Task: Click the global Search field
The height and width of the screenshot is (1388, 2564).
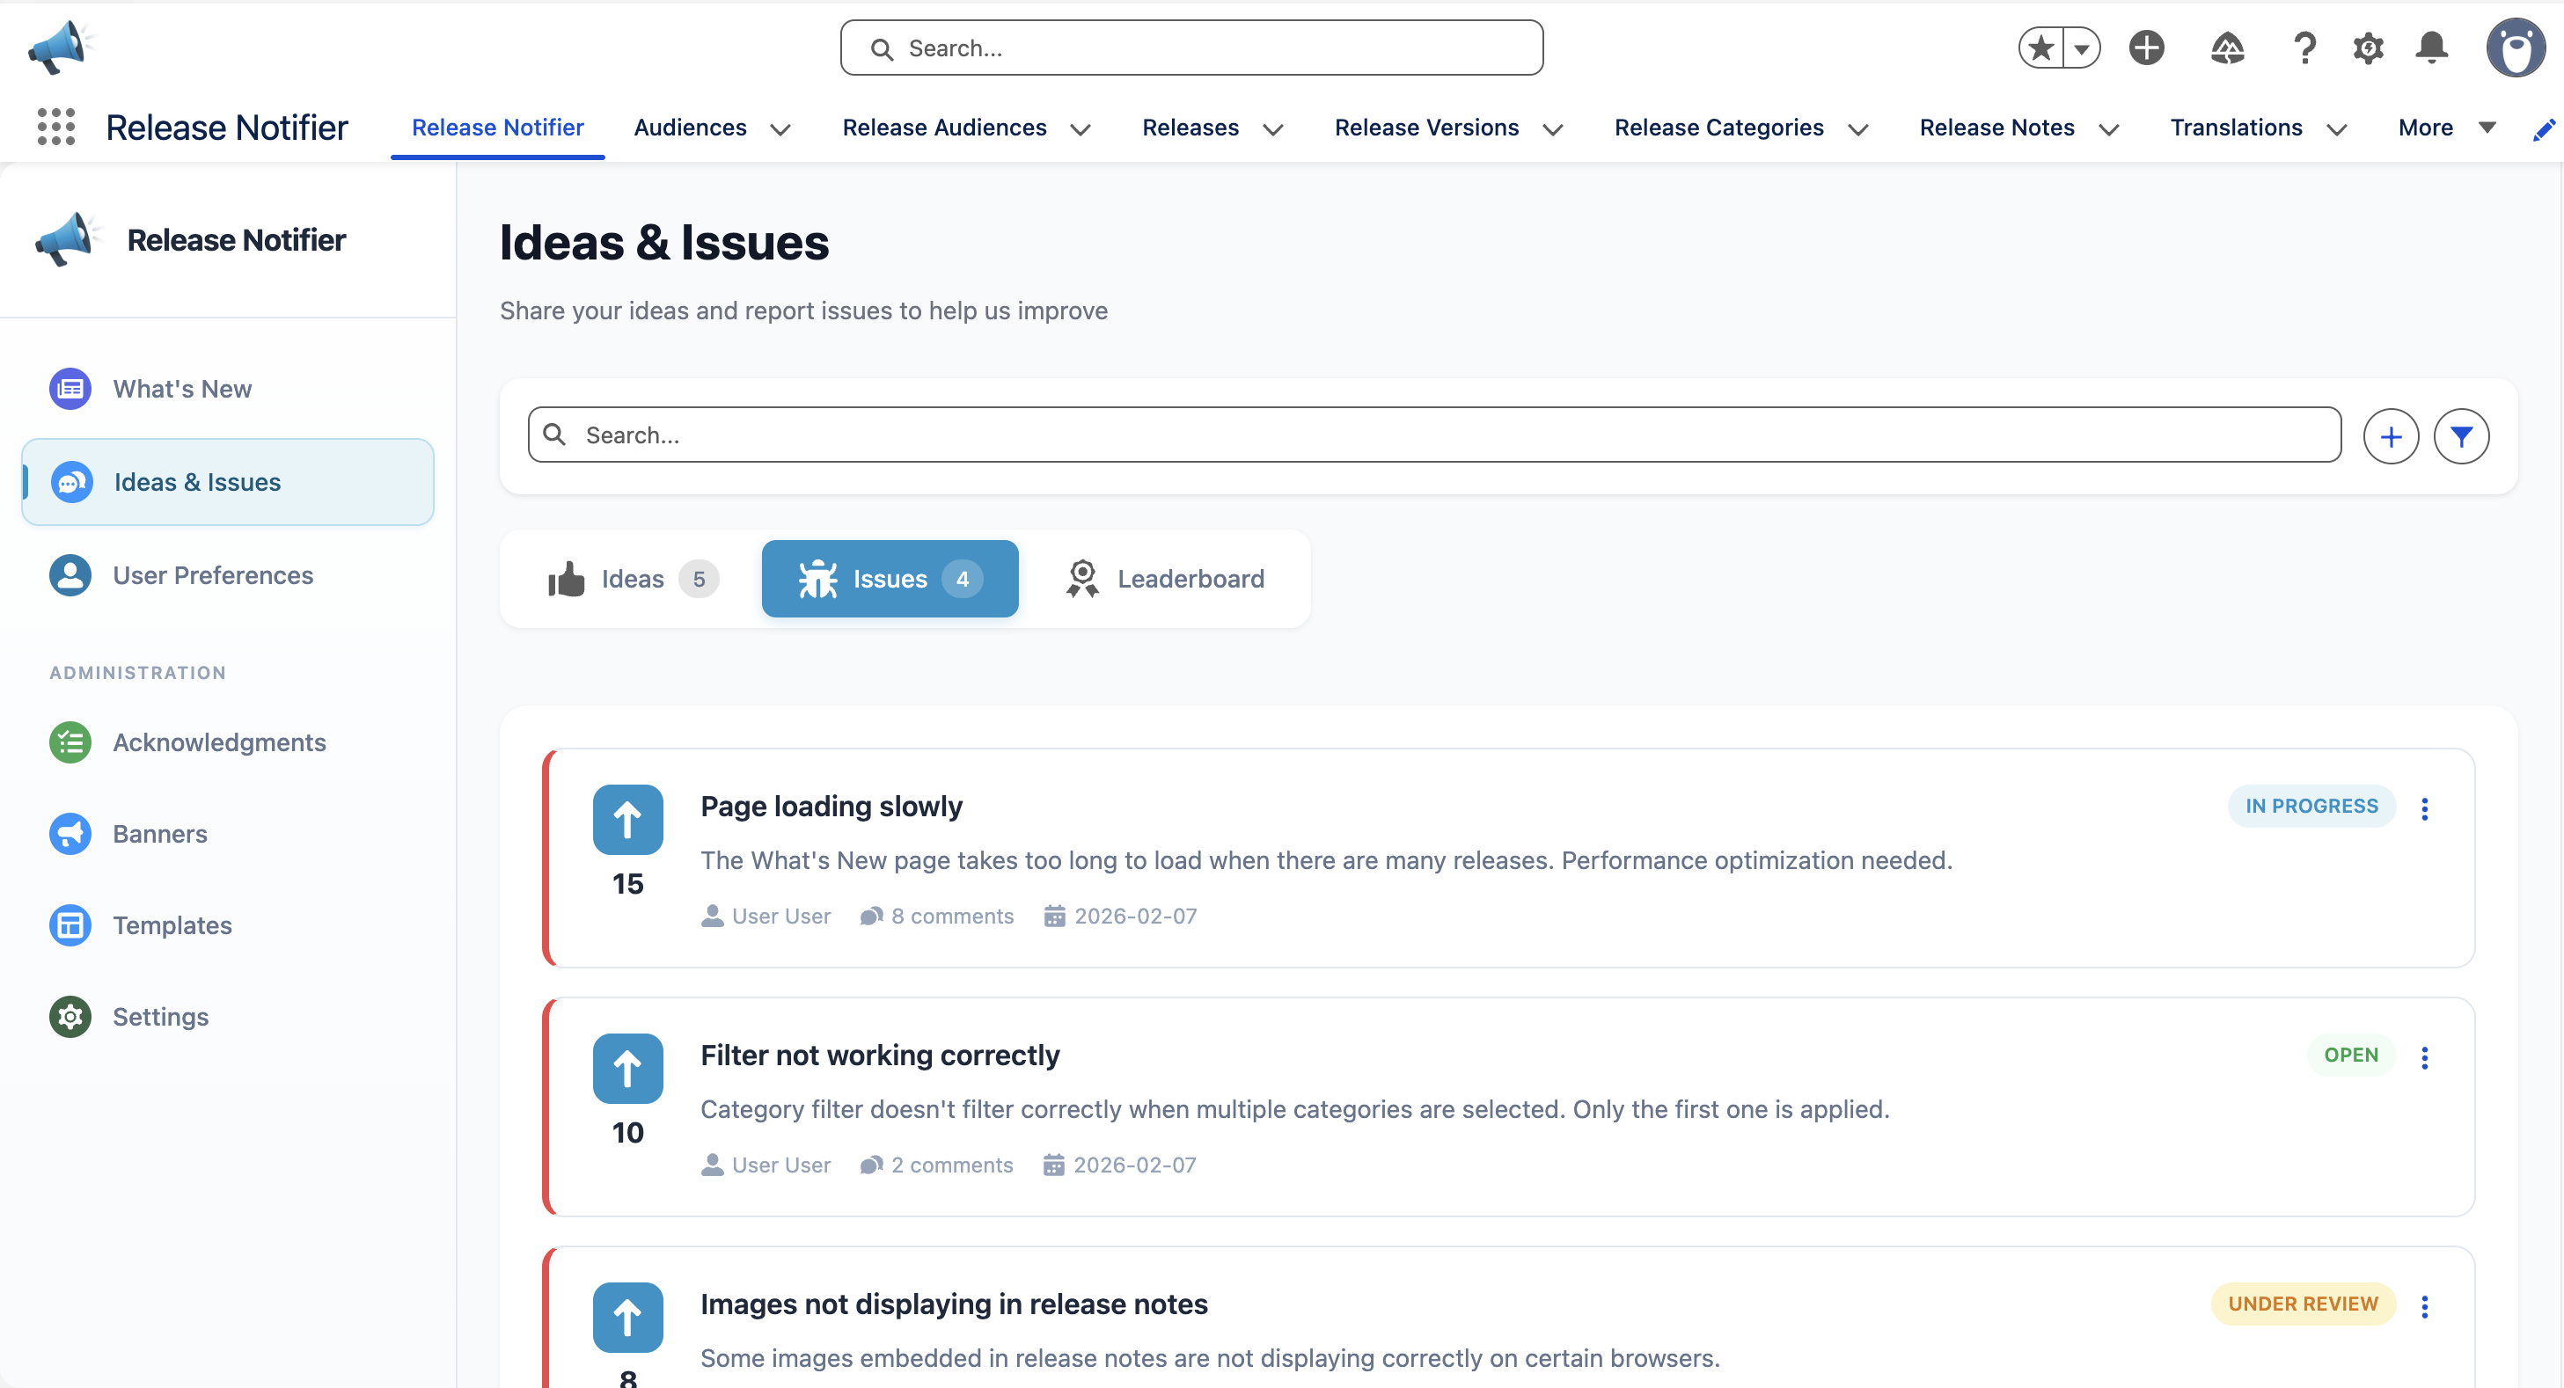Action: (x=1191, y=47)
